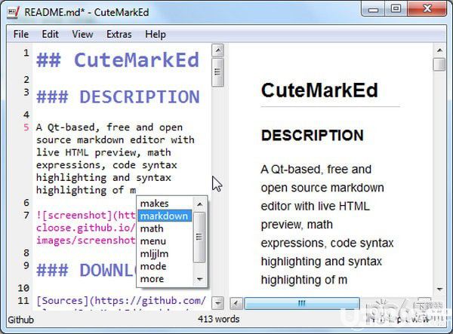Click line number 5 in the gutter
The width and height of the screenshot is (453, 334).
click(x=26, y=127)
